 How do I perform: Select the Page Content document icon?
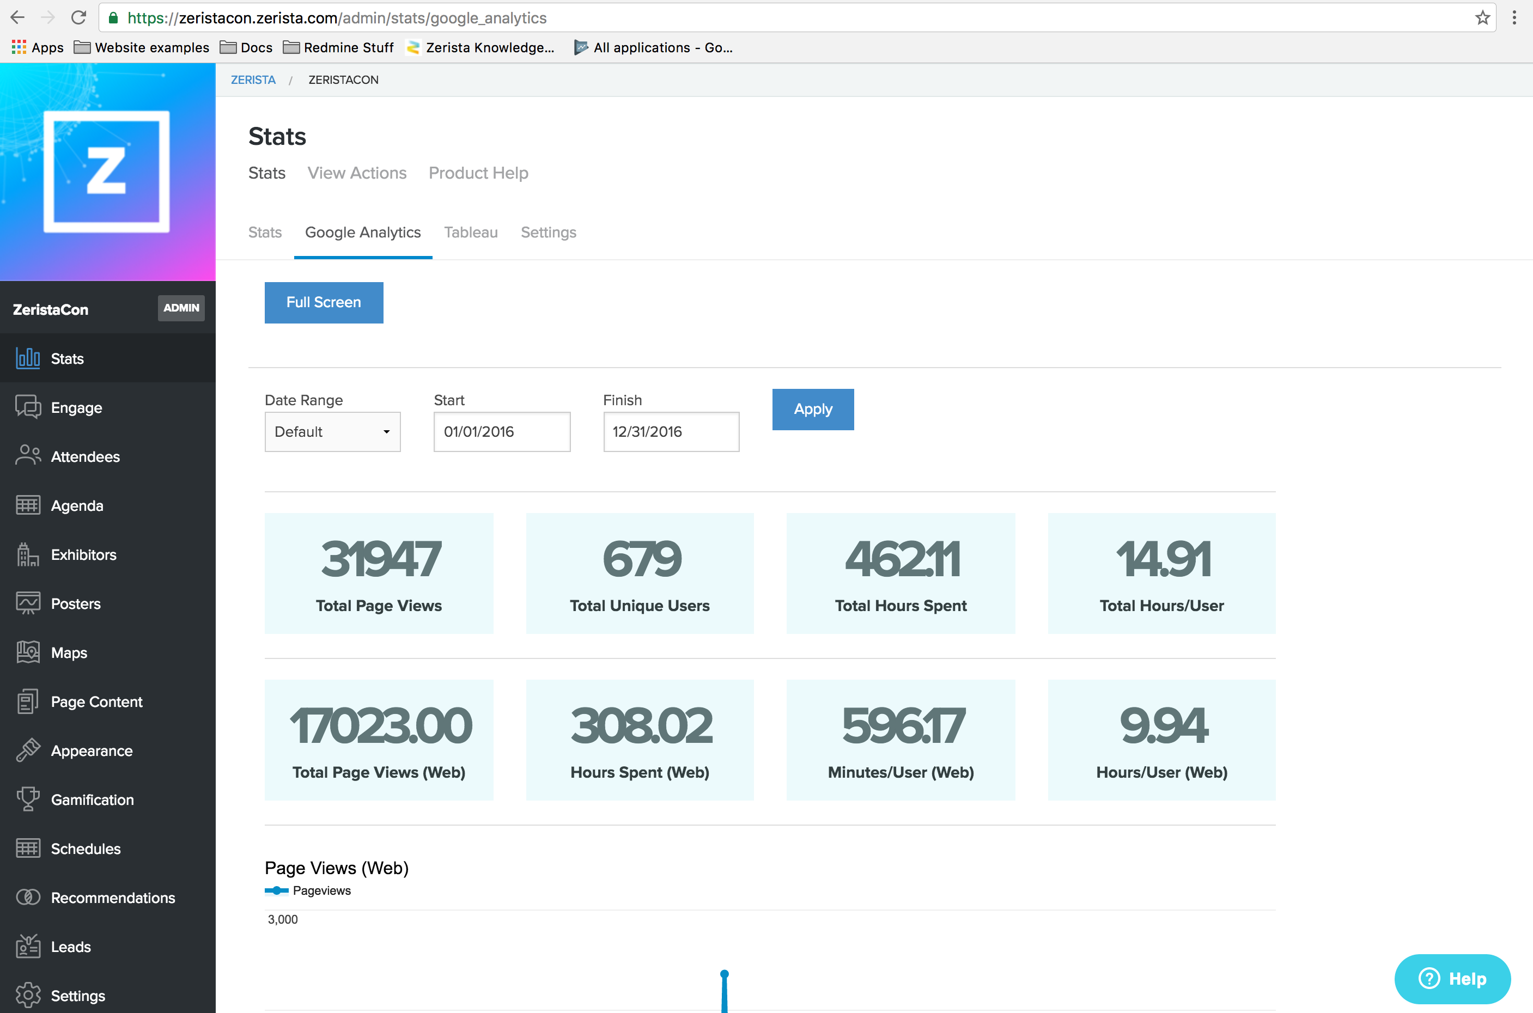pos(28,701)
